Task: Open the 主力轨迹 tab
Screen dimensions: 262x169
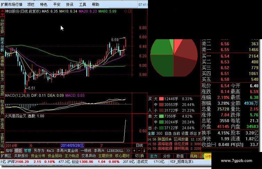Action: coord(72,156)
